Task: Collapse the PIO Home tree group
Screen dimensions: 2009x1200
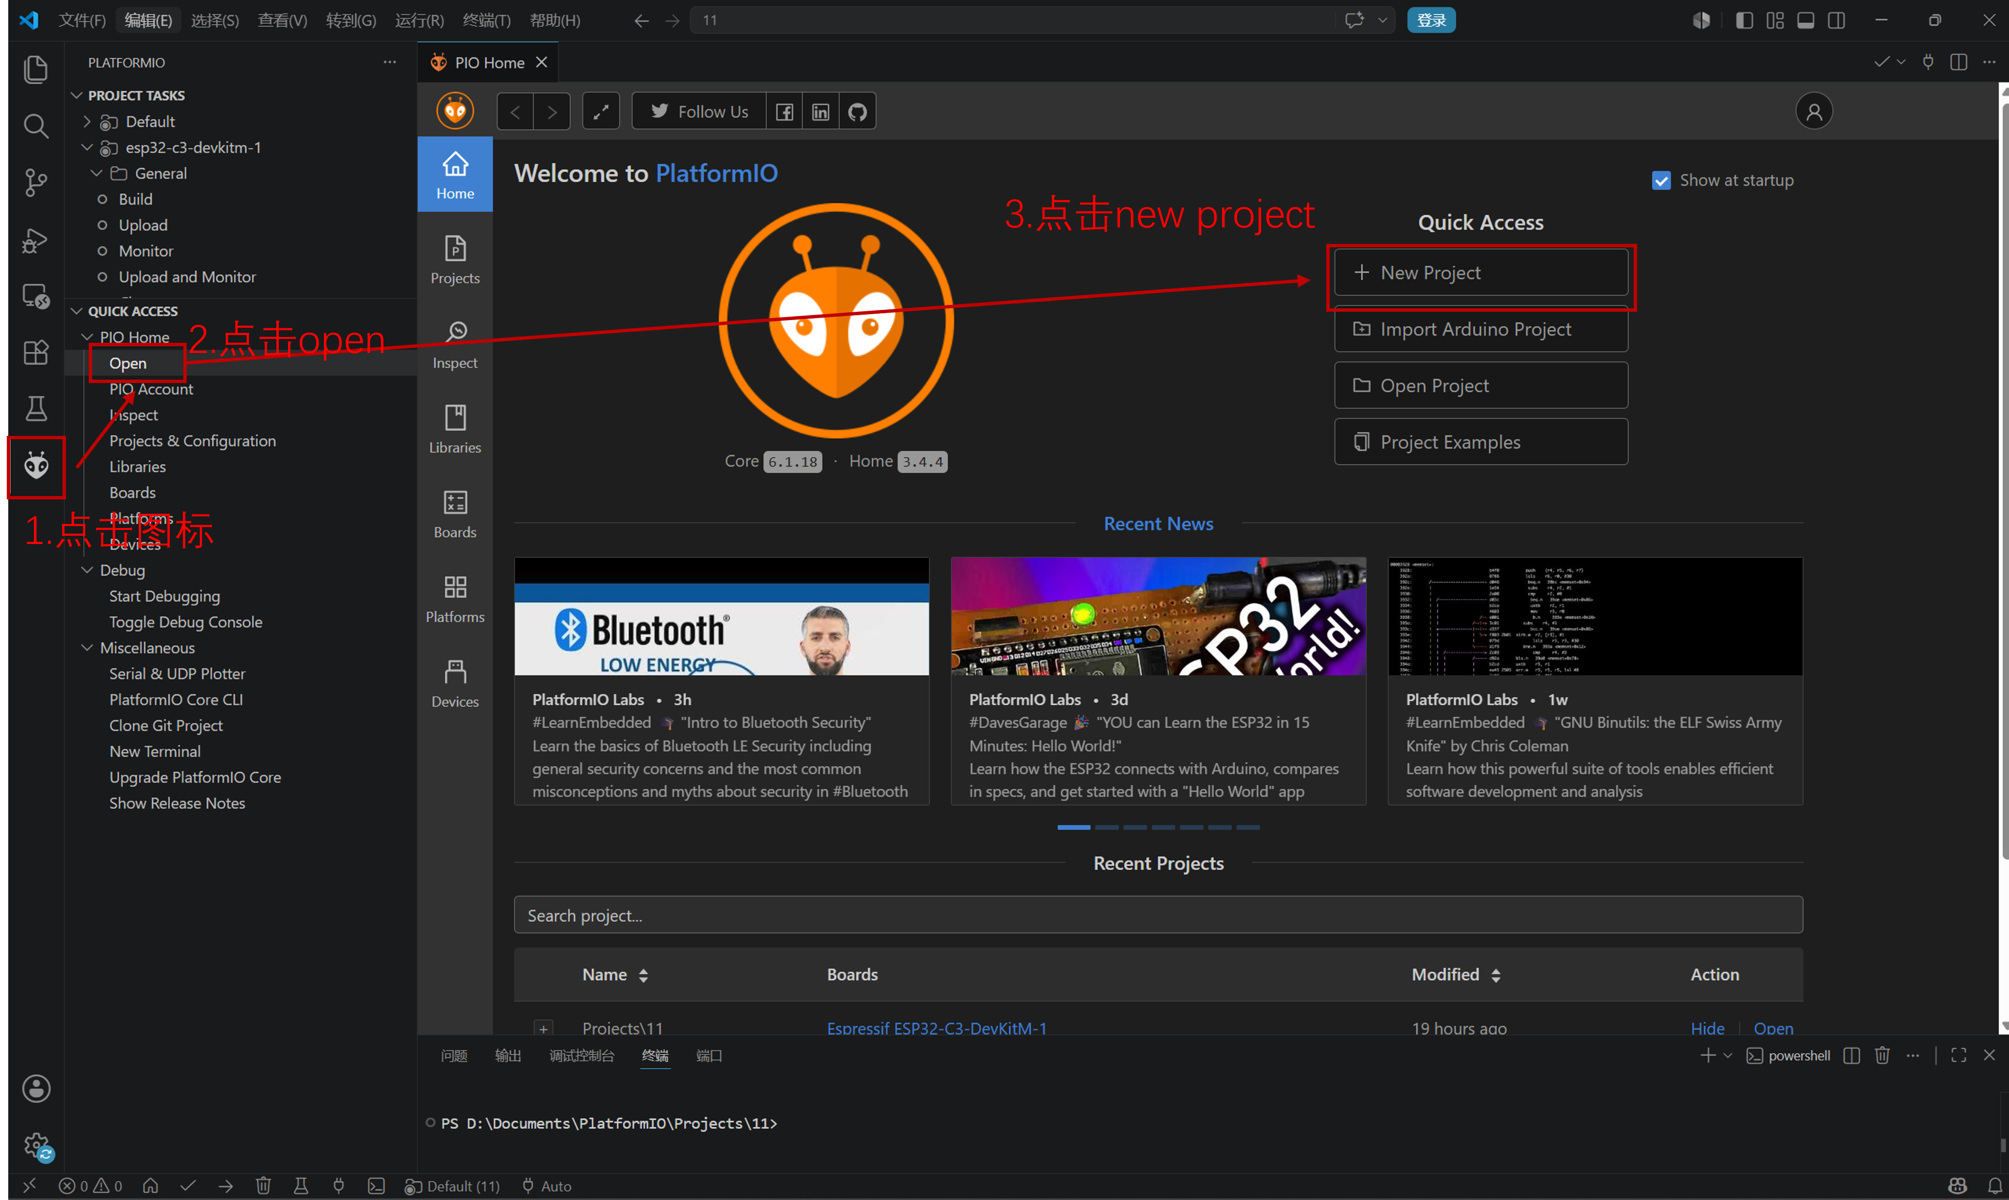Action: click(87, 337)
